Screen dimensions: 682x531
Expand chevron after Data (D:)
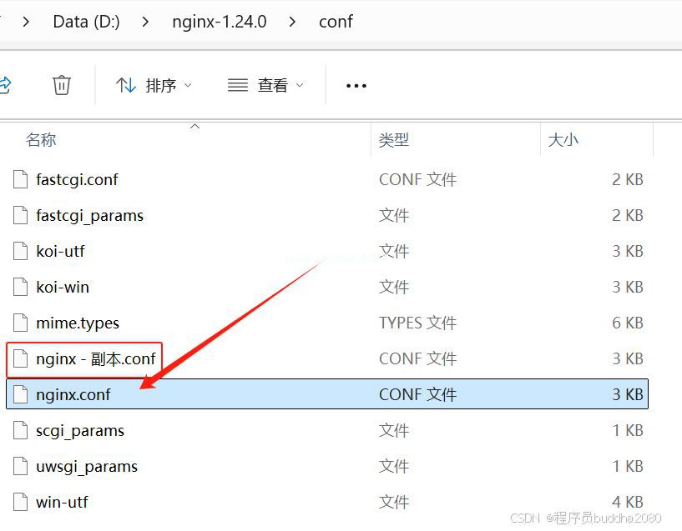(145, 22)
